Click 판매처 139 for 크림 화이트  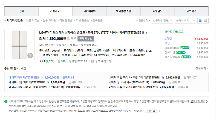pos(75,82)
